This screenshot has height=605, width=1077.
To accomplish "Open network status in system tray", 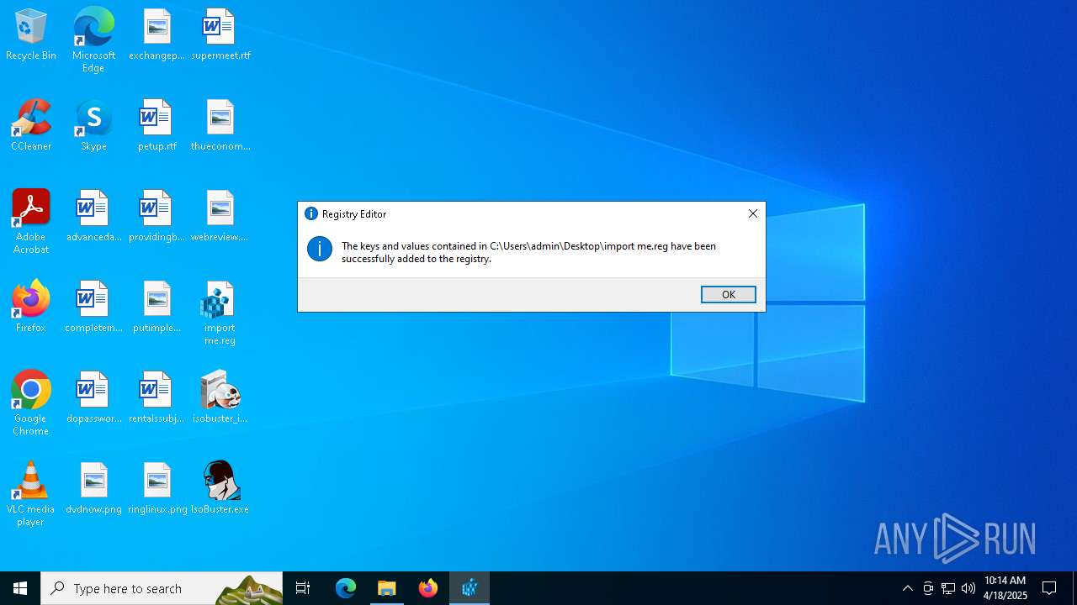I will pos(948,588).
